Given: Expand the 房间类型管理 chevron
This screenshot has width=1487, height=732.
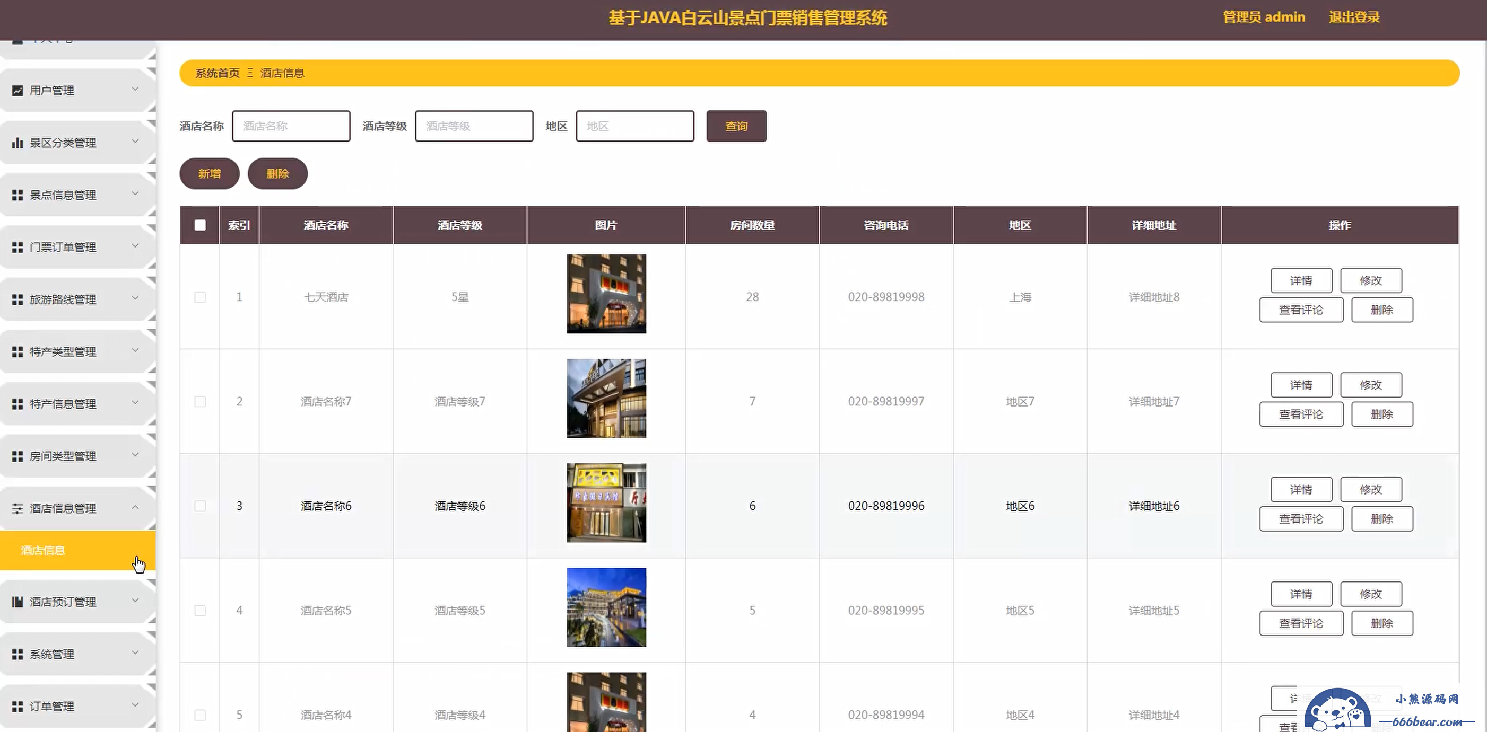Looking at the screenshot, I should [x=135, y=455].
